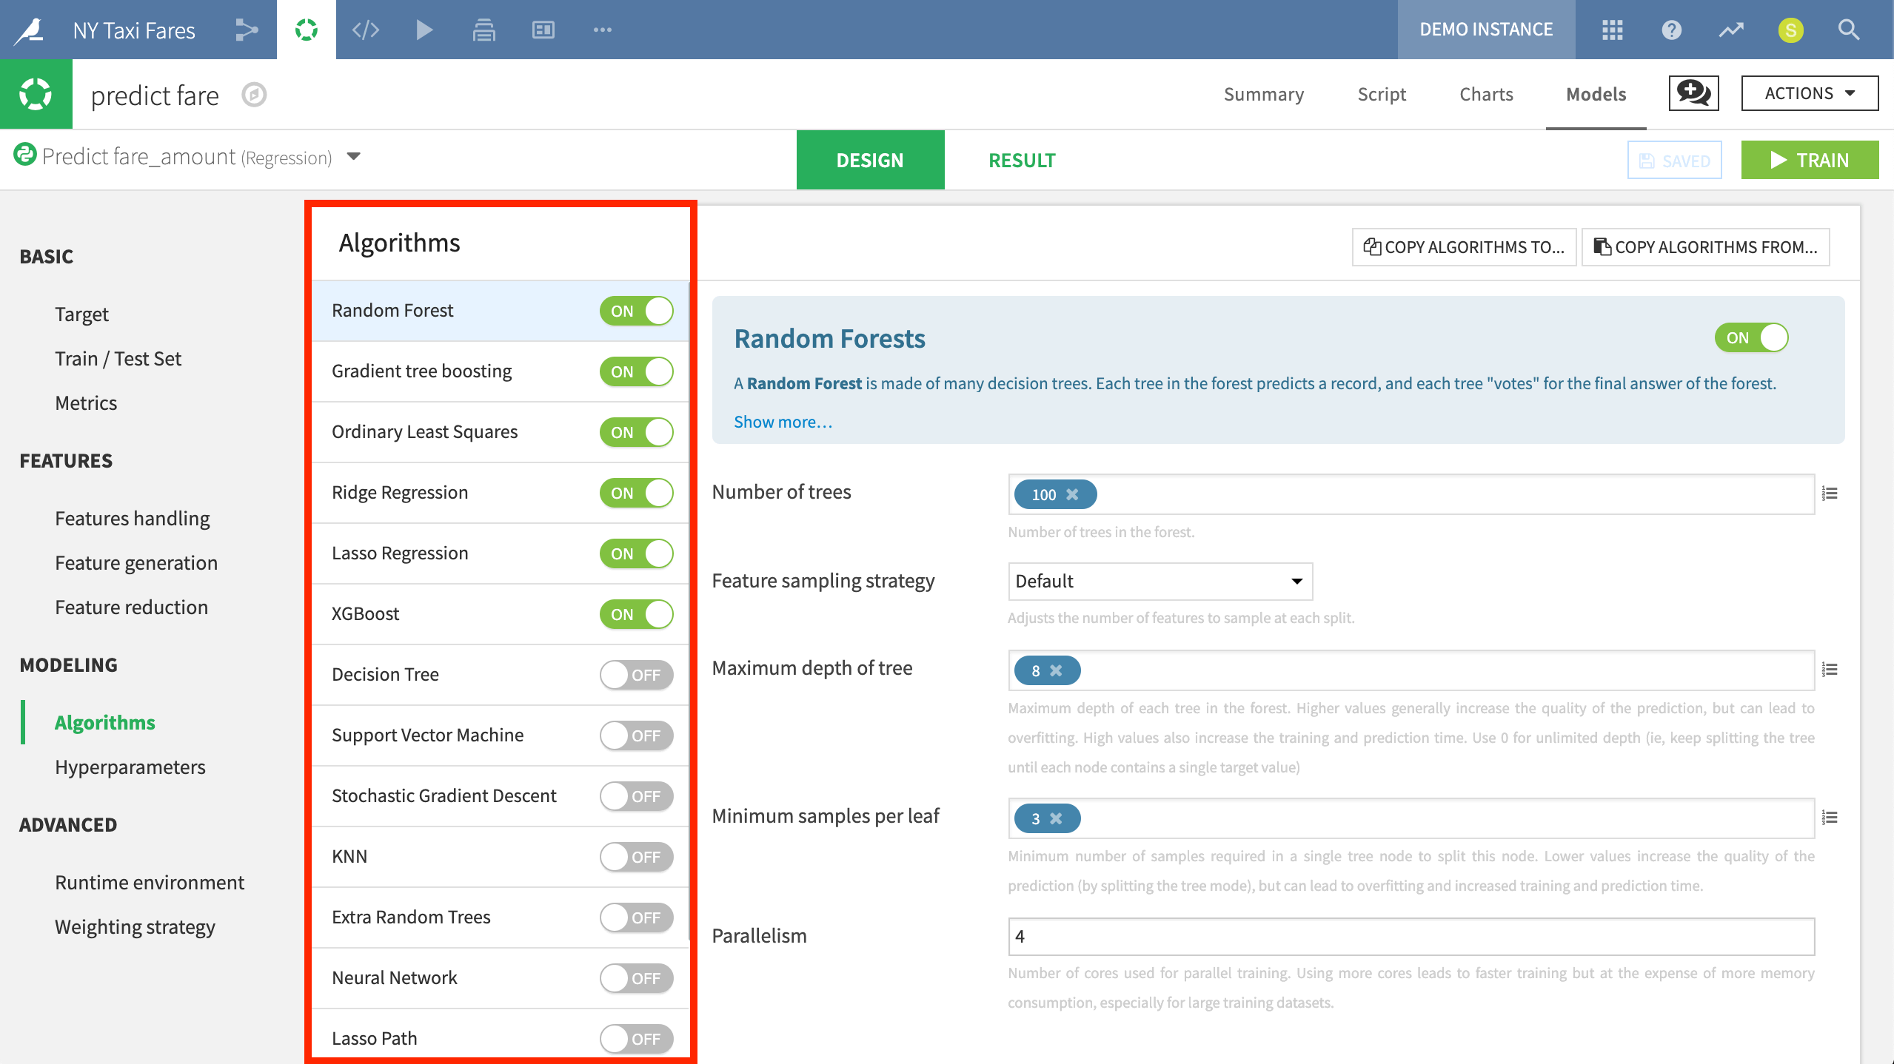The image size is (1894, 1064).
Task: Click the Code editor icon in toolbar
Action: (x=366, y=29)
